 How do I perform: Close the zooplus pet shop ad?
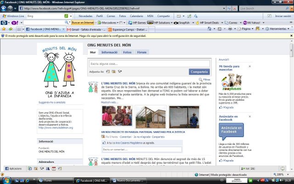coord(251,67)
